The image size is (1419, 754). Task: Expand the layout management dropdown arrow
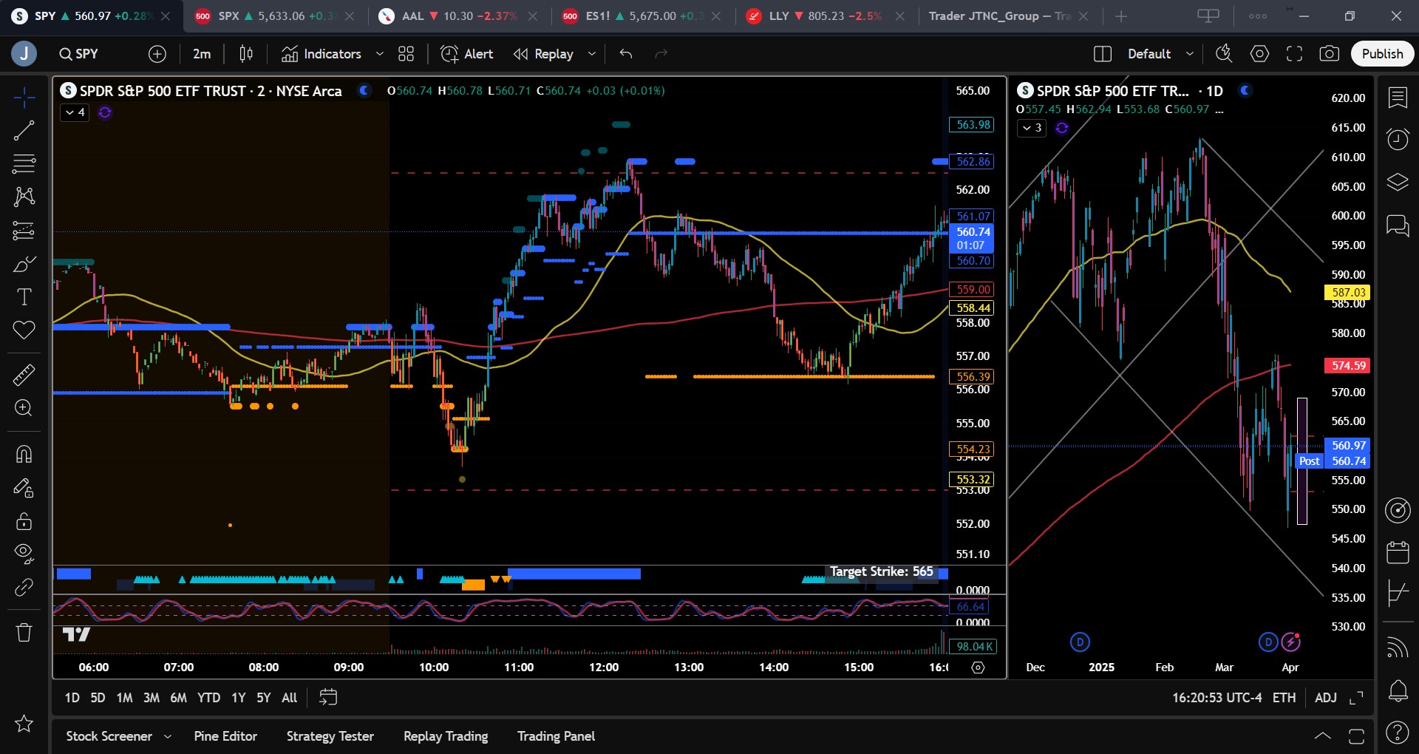pyautogui.click(x=1189, y=54)
